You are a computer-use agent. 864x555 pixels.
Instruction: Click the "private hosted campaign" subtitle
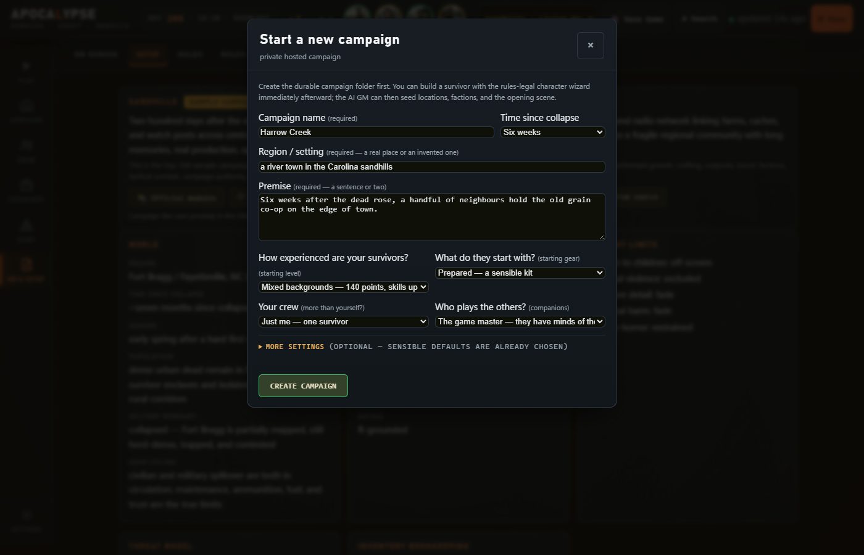(x=300, y=57)
